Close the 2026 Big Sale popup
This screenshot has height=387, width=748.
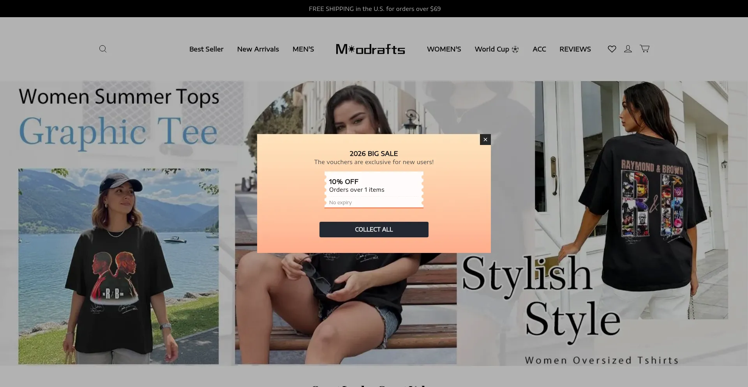coord(485,140)
